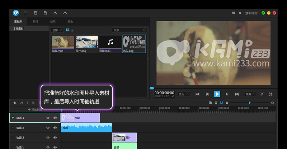Image resolution: width=287 pixels, height=155 pixels.
Task: Play the preview
Action: 217,94
